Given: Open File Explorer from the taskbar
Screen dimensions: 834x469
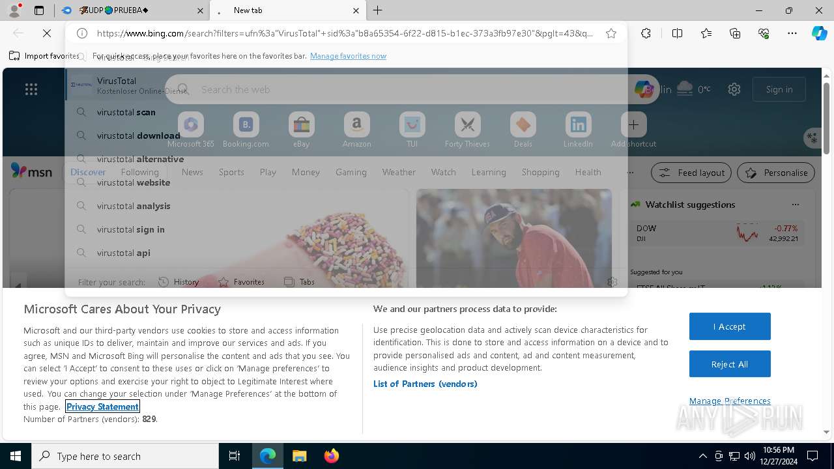Looking at the screenshot, I should point(299,456).
